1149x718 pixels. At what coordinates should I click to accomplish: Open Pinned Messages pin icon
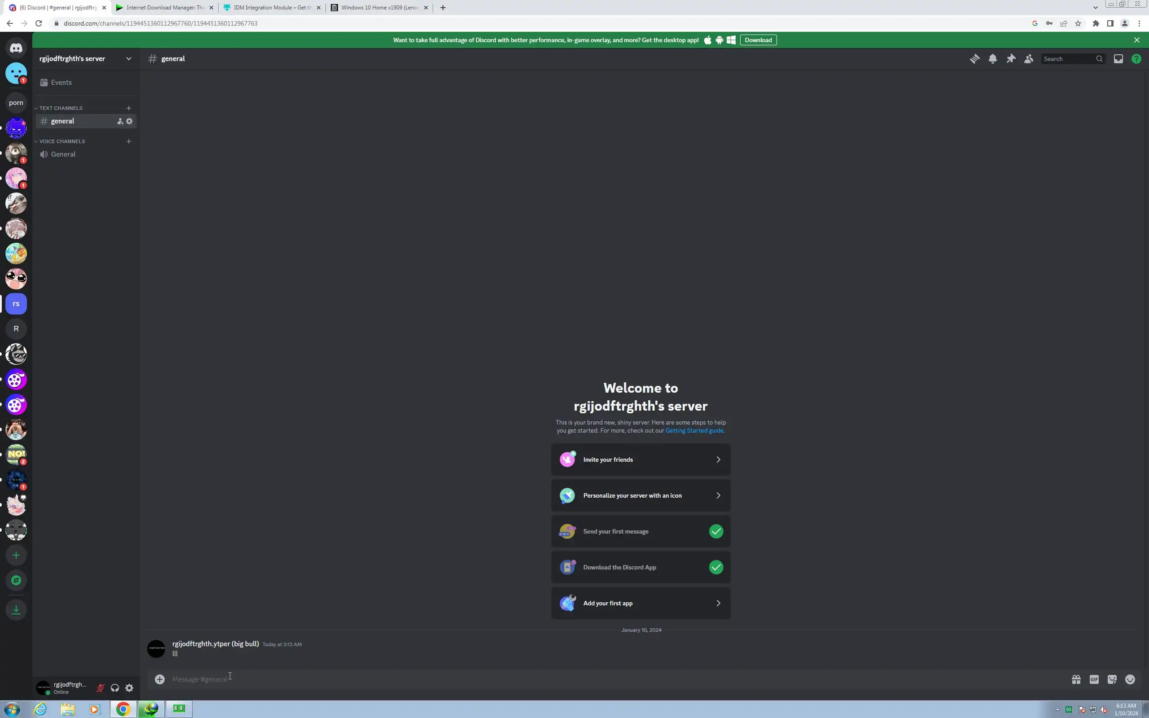coord(1010,59)
